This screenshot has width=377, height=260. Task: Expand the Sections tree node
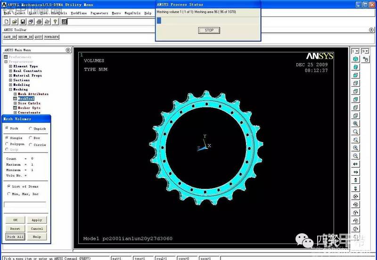point(10,80)
